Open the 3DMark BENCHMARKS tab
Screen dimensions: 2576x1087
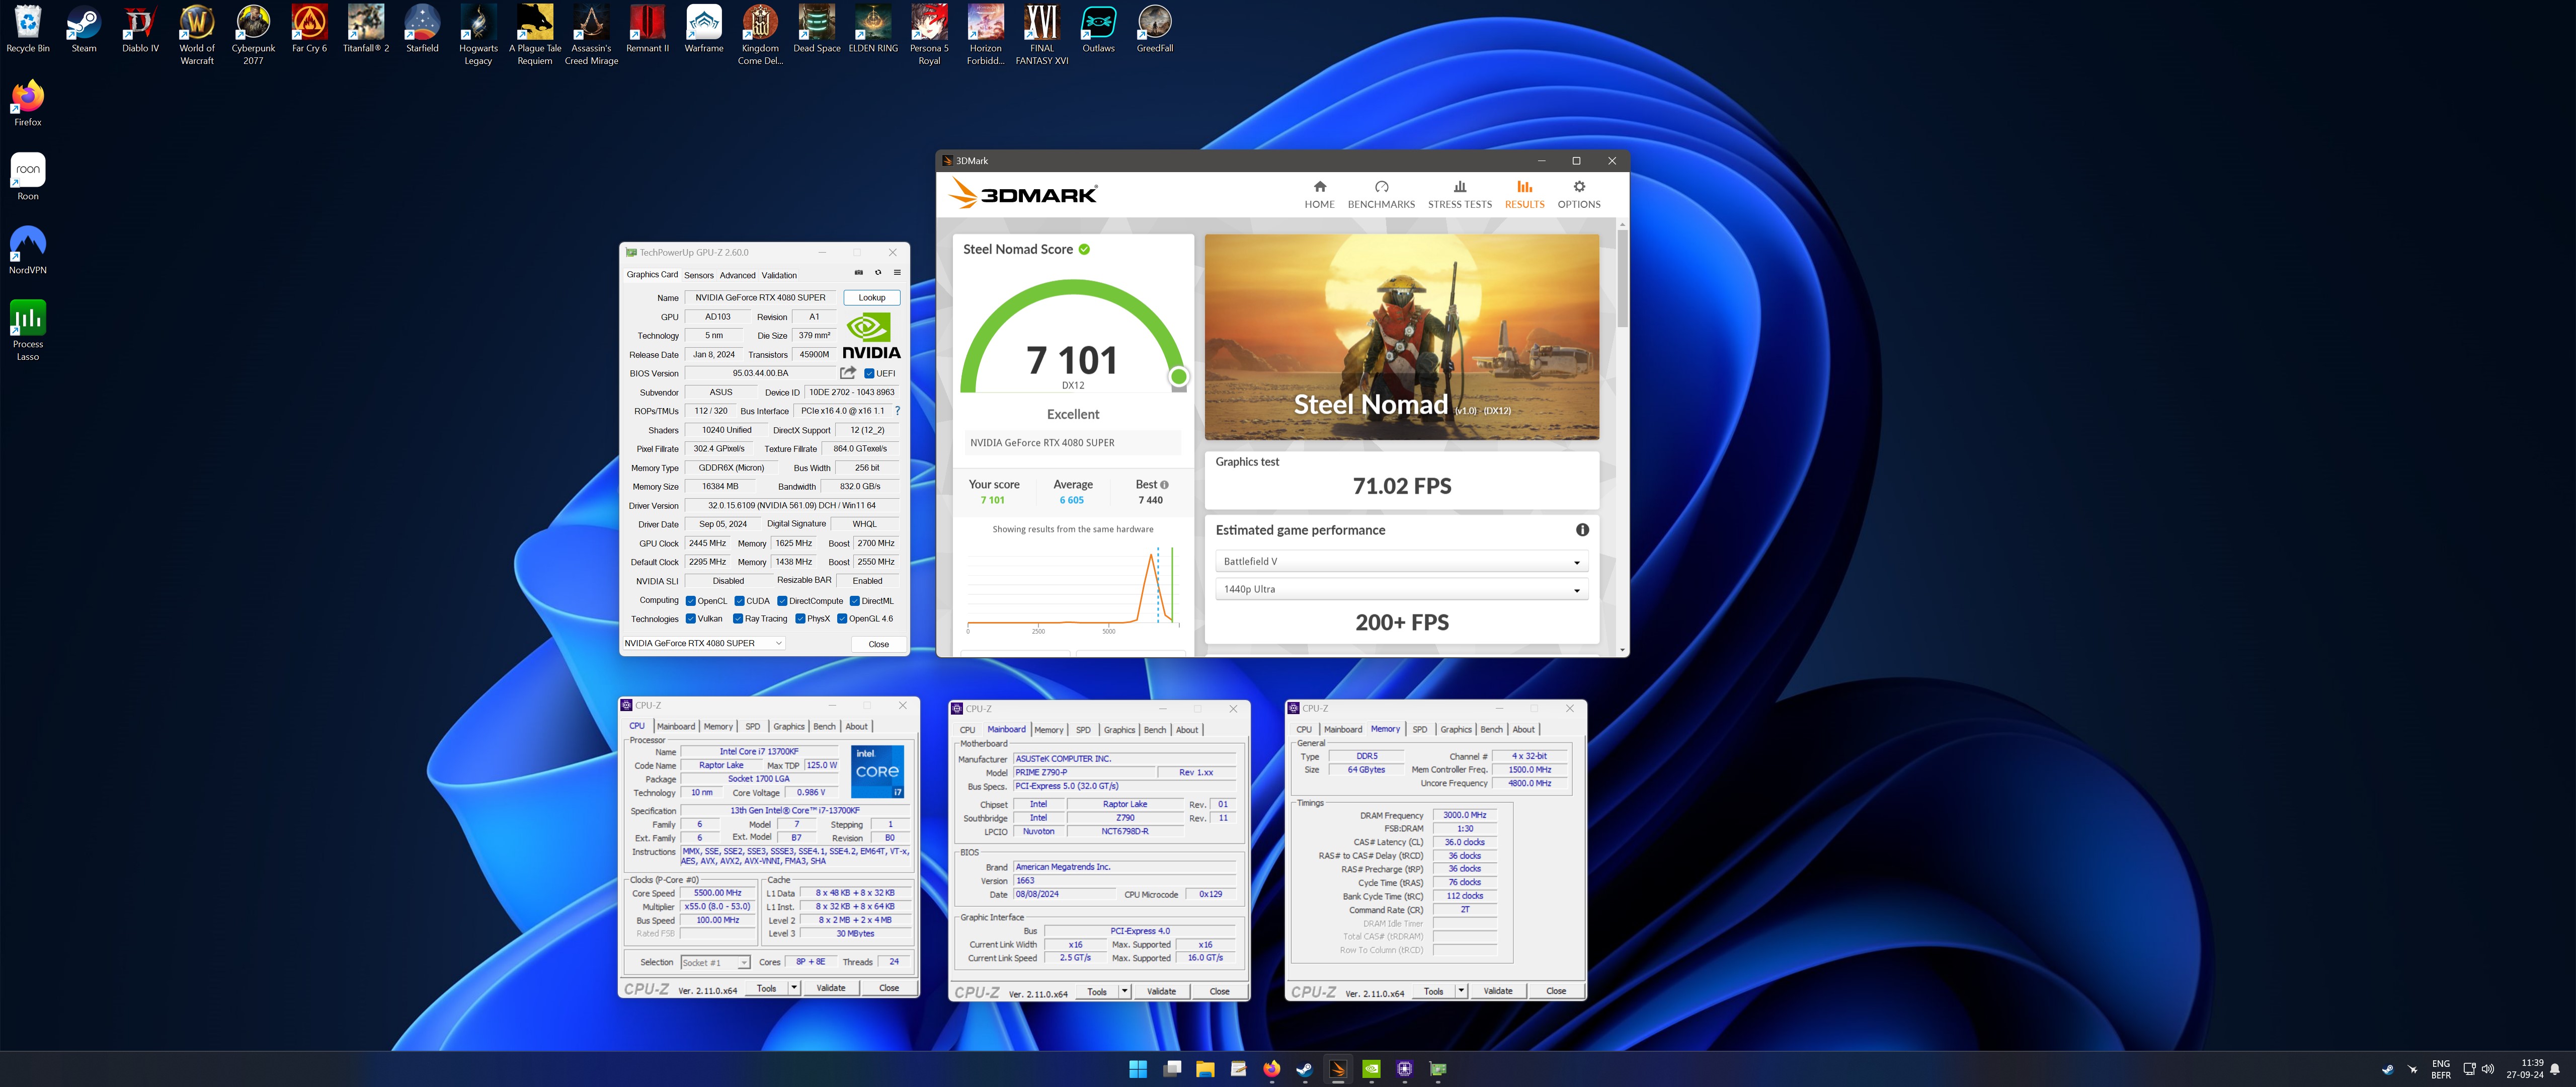click(x=1381, y=195)
